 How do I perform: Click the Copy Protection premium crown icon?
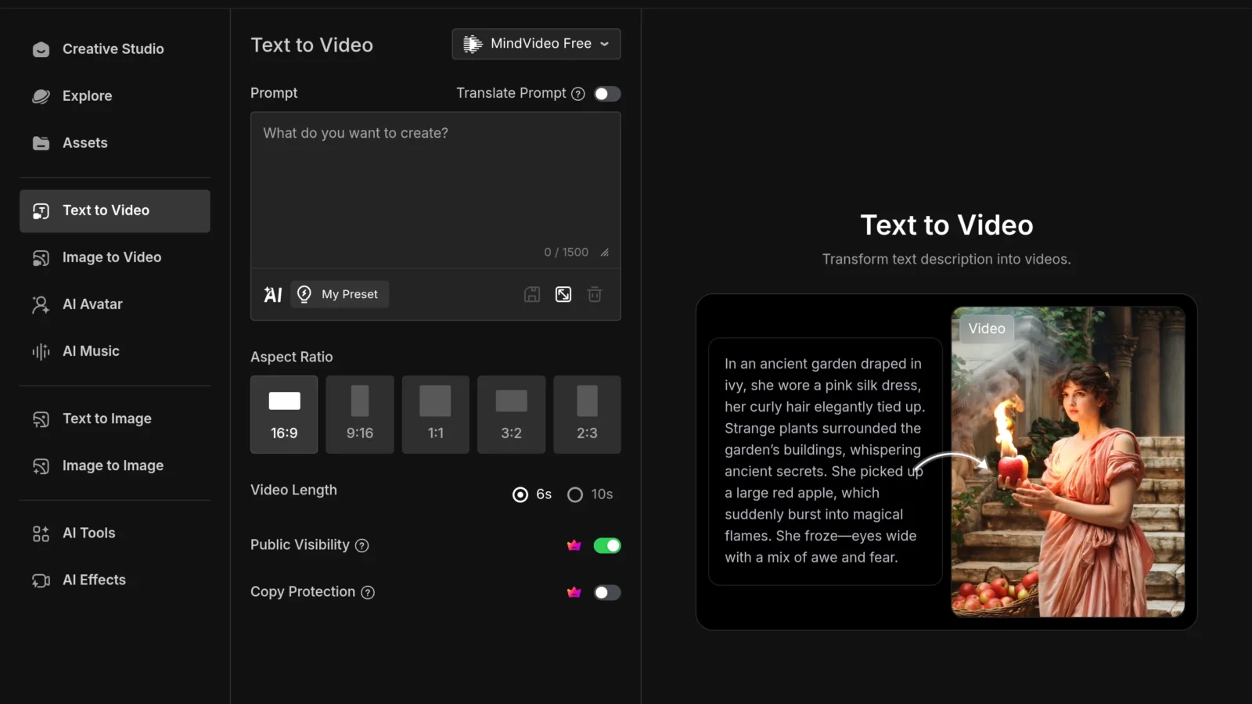pos(574,592)
